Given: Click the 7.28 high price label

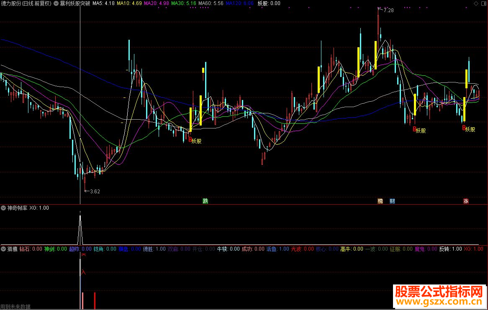Looking at the screenshot, I should [x=389, y=10].
